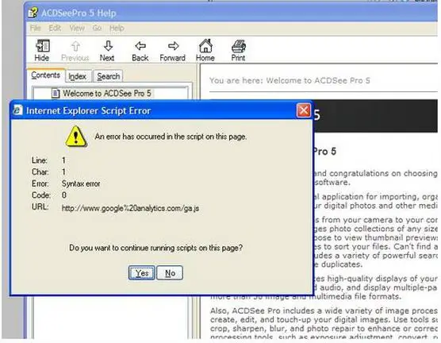Go to Next topic icon

pyautogui.click(x=108, y=46)
